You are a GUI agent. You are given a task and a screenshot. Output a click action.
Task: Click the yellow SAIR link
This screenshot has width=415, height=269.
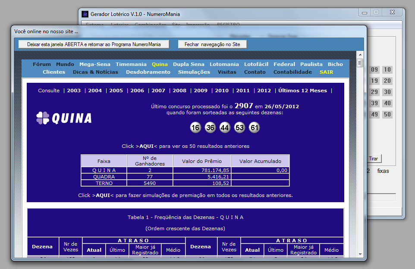326,72
